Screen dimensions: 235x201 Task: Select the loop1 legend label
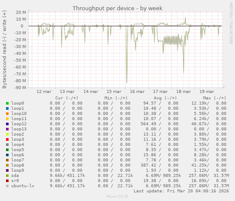point(18,108)
